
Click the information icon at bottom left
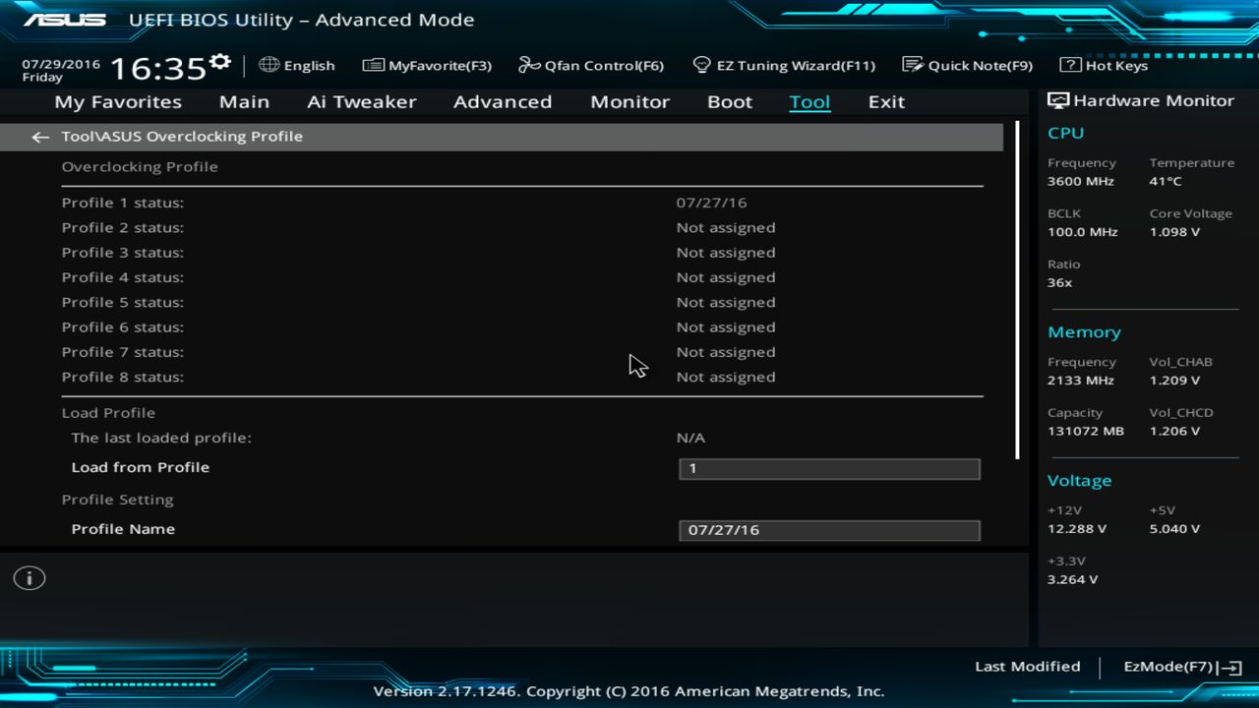tap(29, 578)
